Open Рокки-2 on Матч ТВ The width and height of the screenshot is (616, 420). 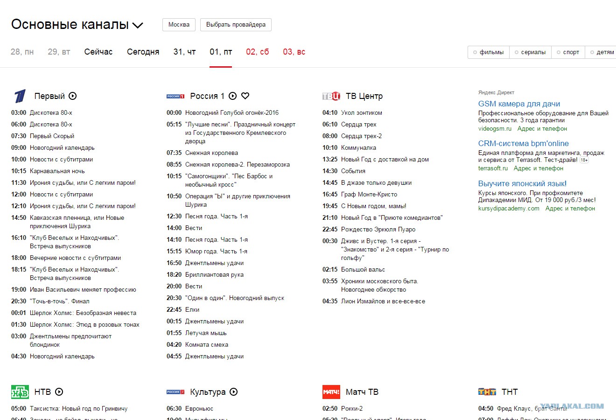coord(352,409)
